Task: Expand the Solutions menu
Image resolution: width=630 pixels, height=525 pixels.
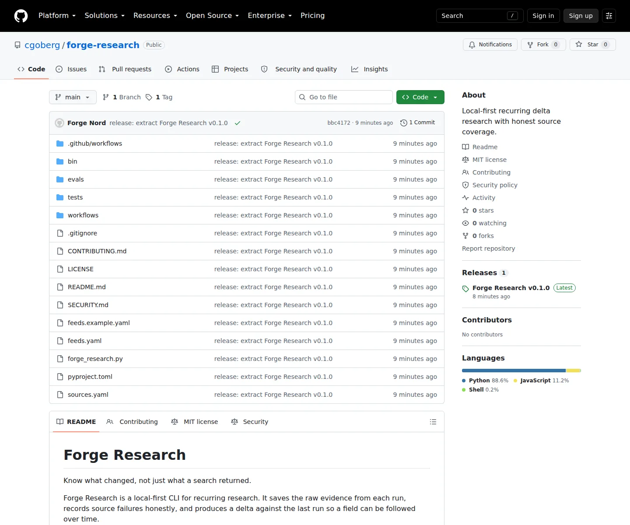Action: coord(105,16)
